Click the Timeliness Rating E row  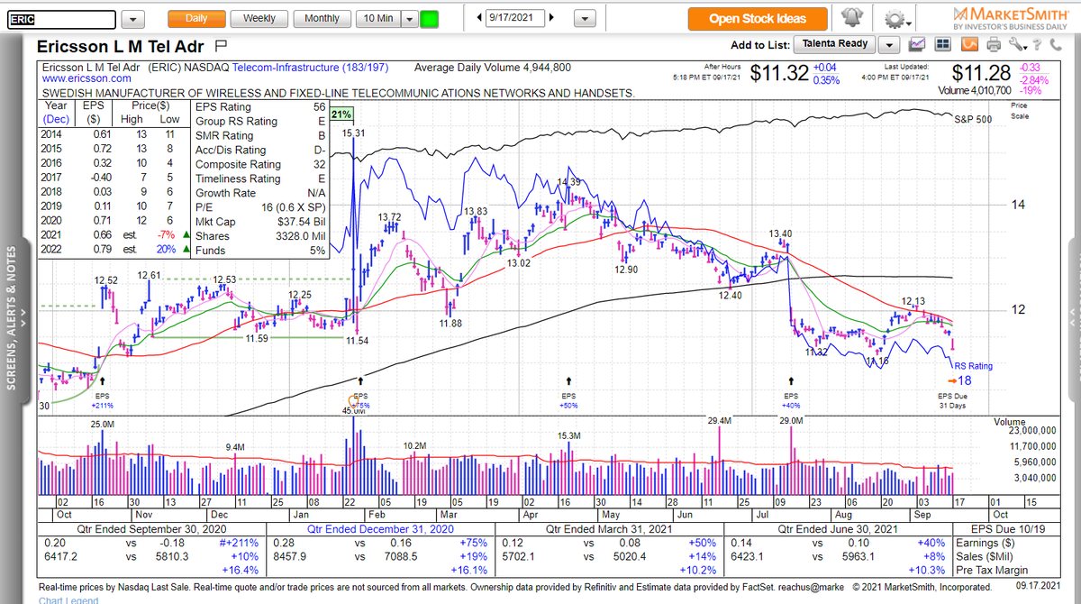[x=261, y=178]
